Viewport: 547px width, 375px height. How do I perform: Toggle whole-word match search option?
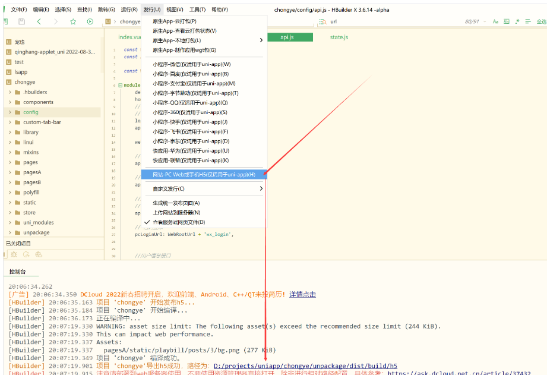click(x=507, y=21)
